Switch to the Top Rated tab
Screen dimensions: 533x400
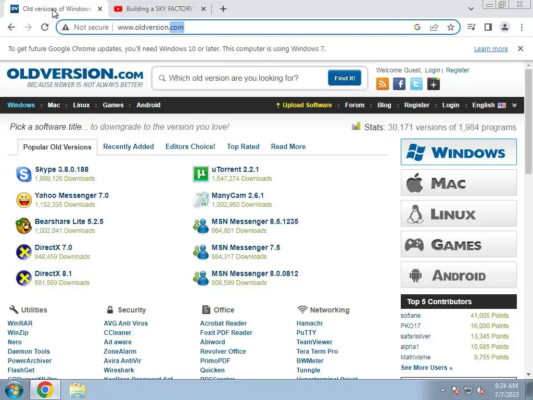coord(243,146)
